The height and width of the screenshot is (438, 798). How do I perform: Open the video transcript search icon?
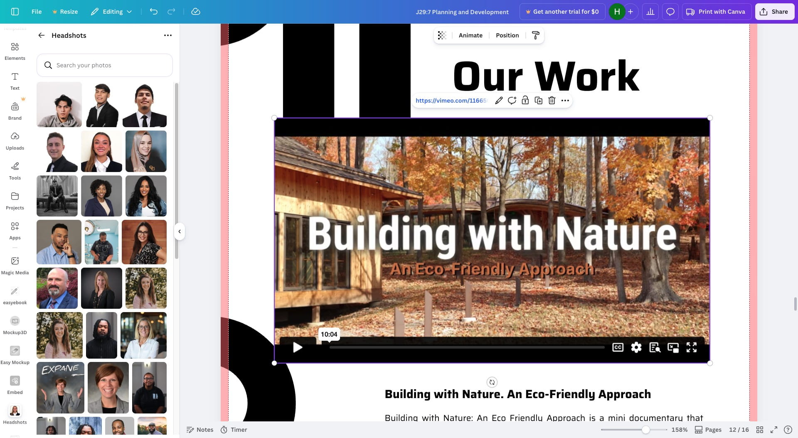point(655,347)
